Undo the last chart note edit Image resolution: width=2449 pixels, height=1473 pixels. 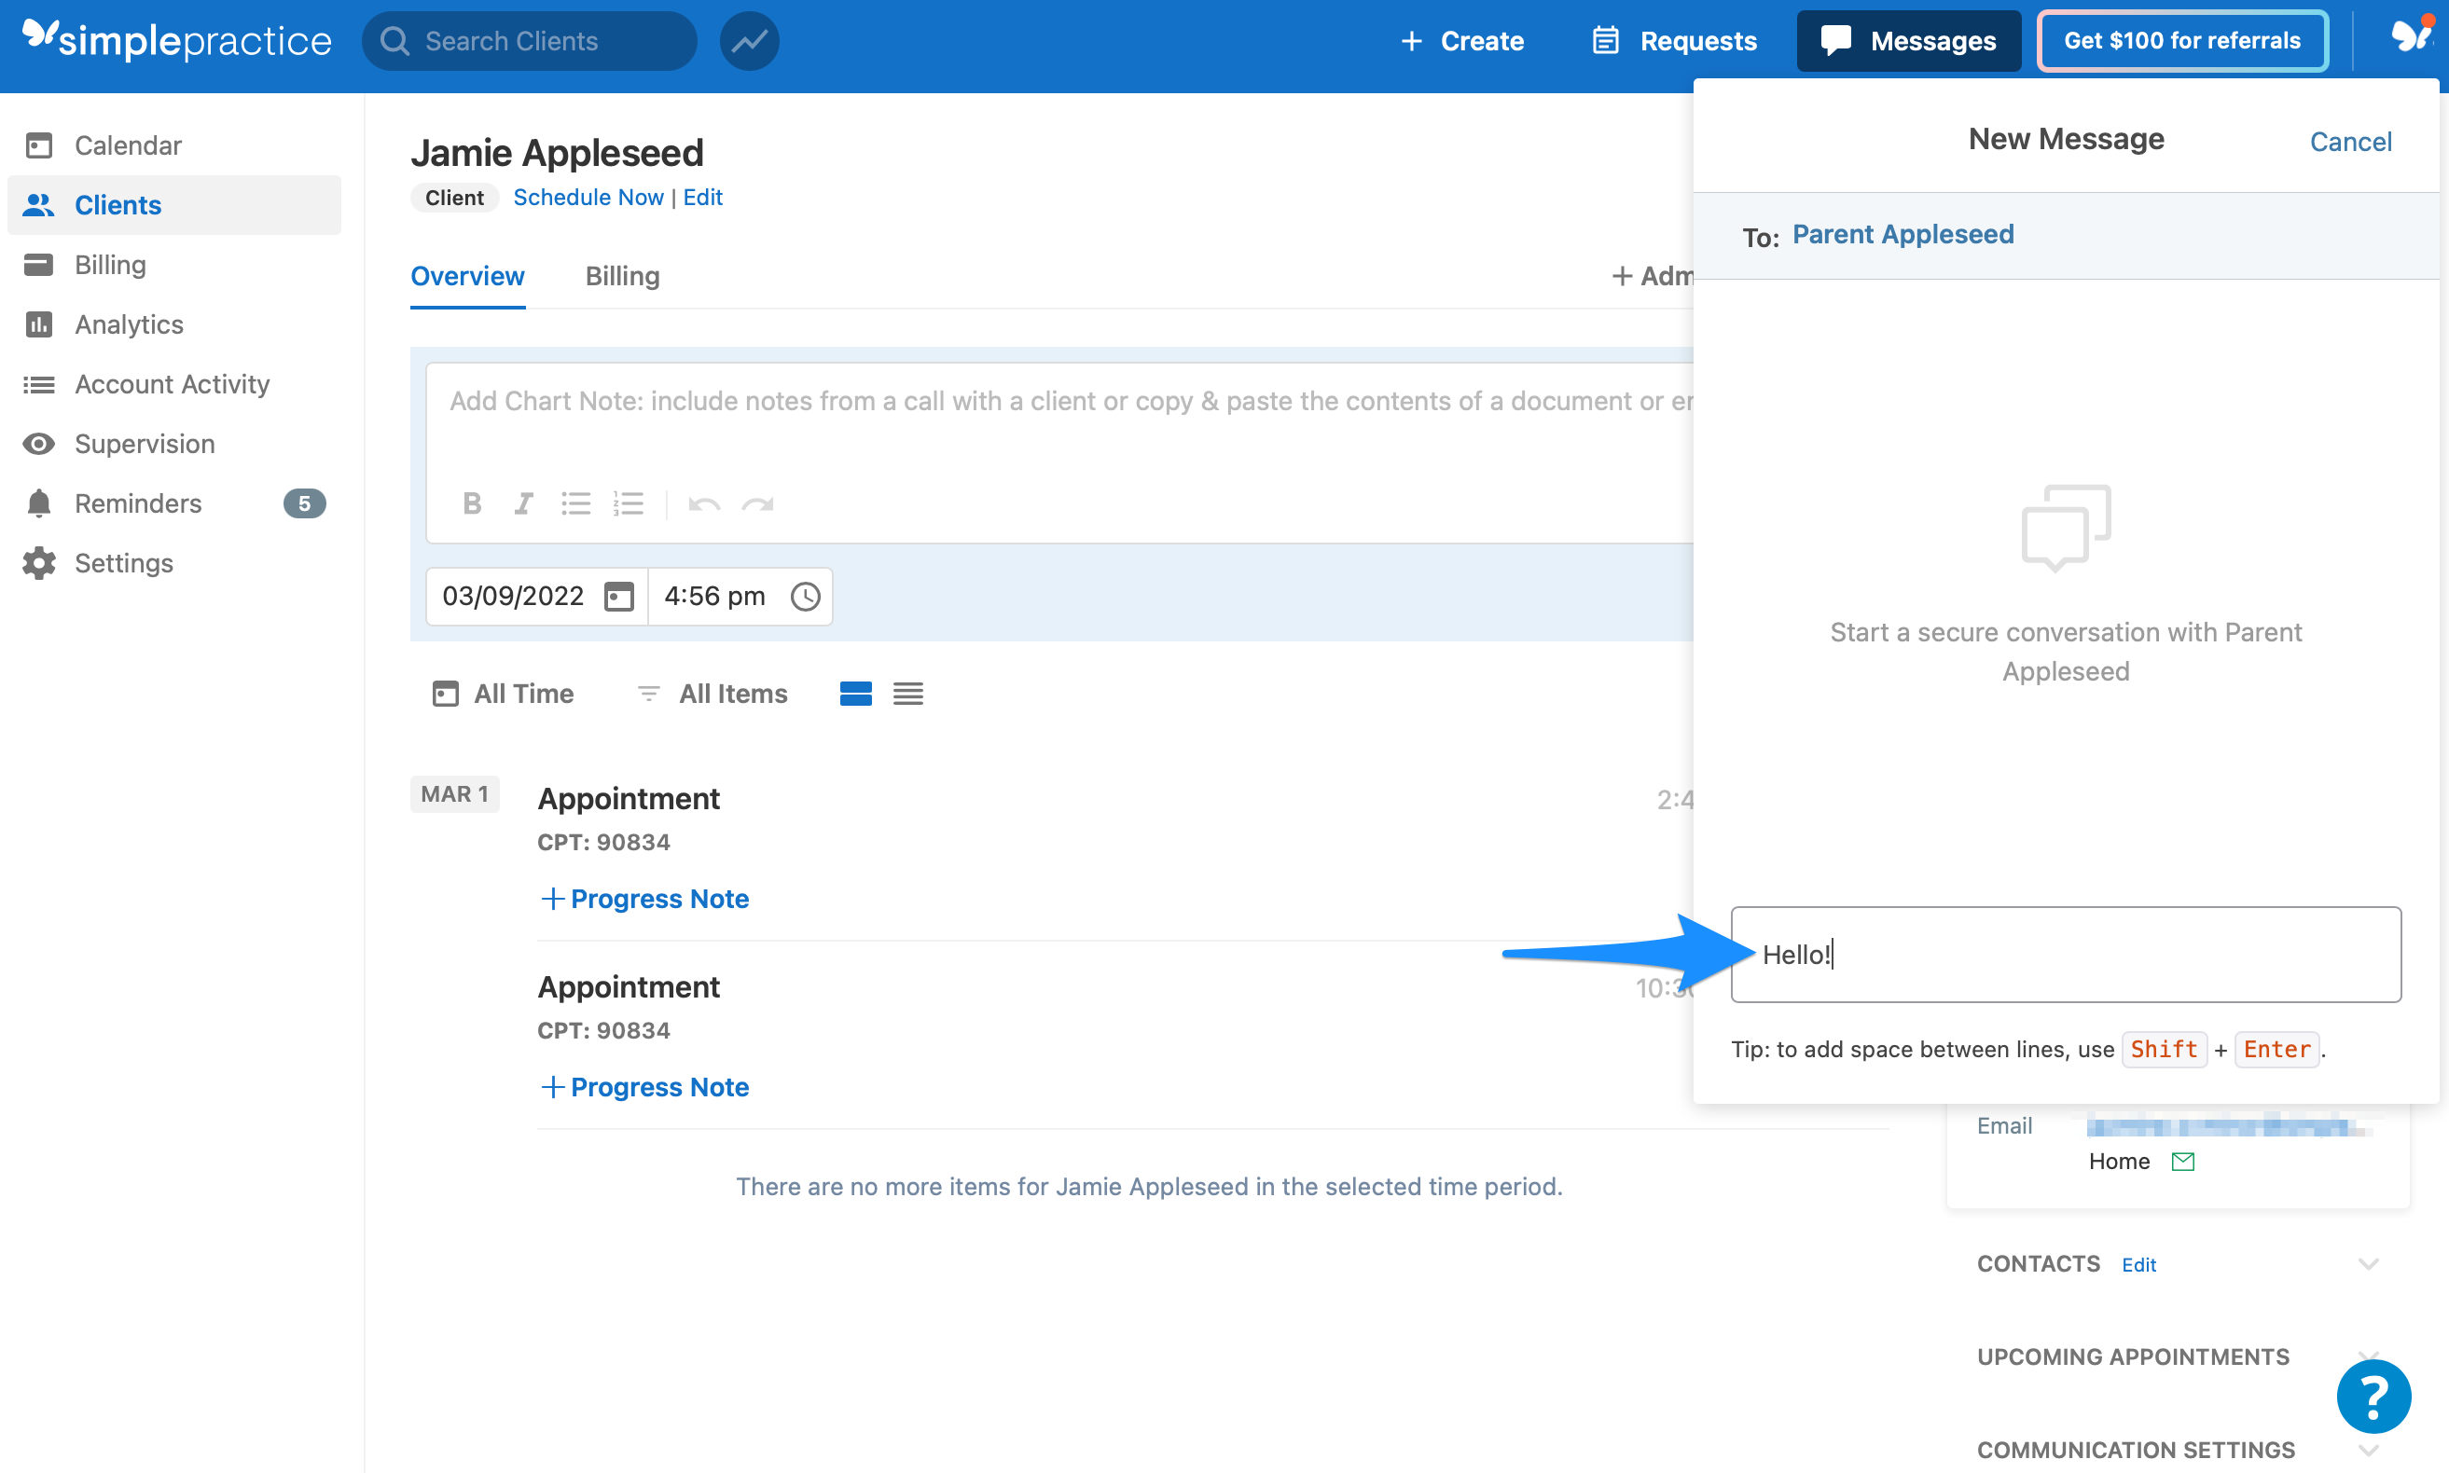click(x=704, y=504)
